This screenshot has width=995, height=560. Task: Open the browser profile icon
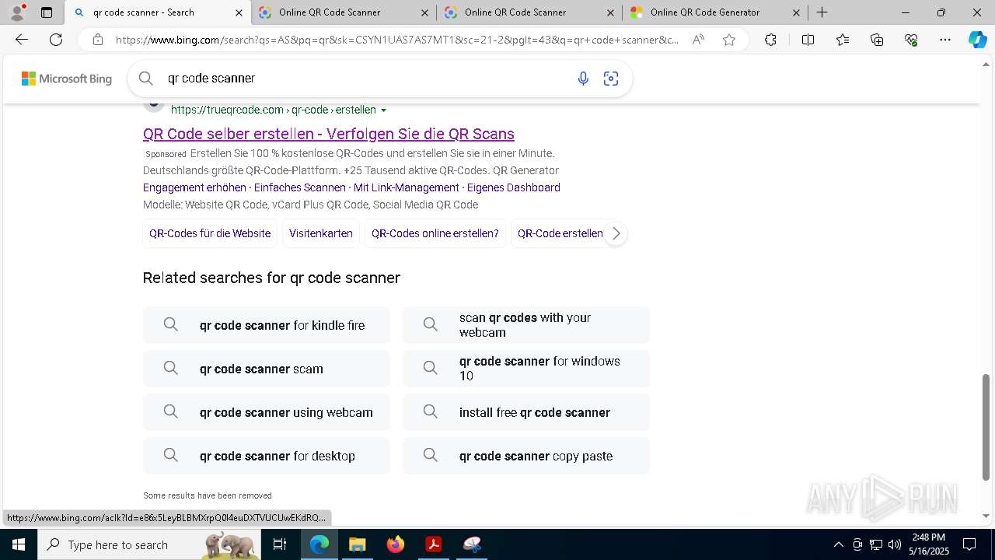coord(17,12)
